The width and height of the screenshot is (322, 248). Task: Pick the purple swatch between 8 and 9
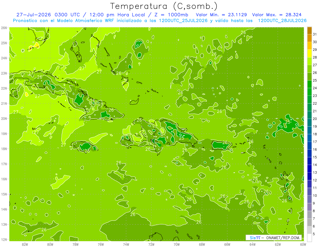pos(309,207)
